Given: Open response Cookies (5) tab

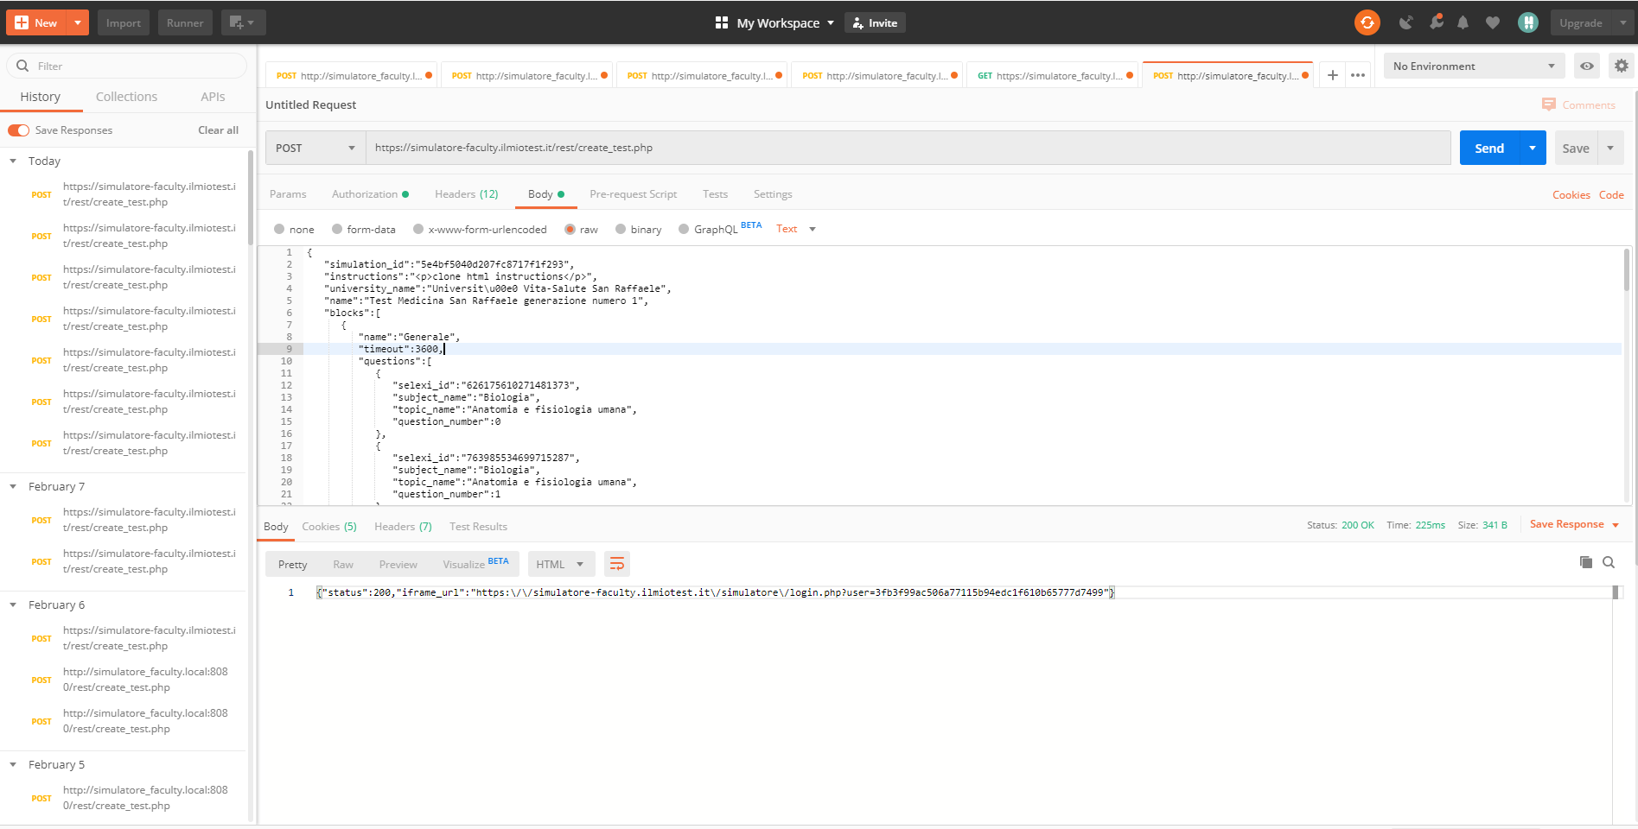Looking at the screenshot, I should [x=328, y=526].
